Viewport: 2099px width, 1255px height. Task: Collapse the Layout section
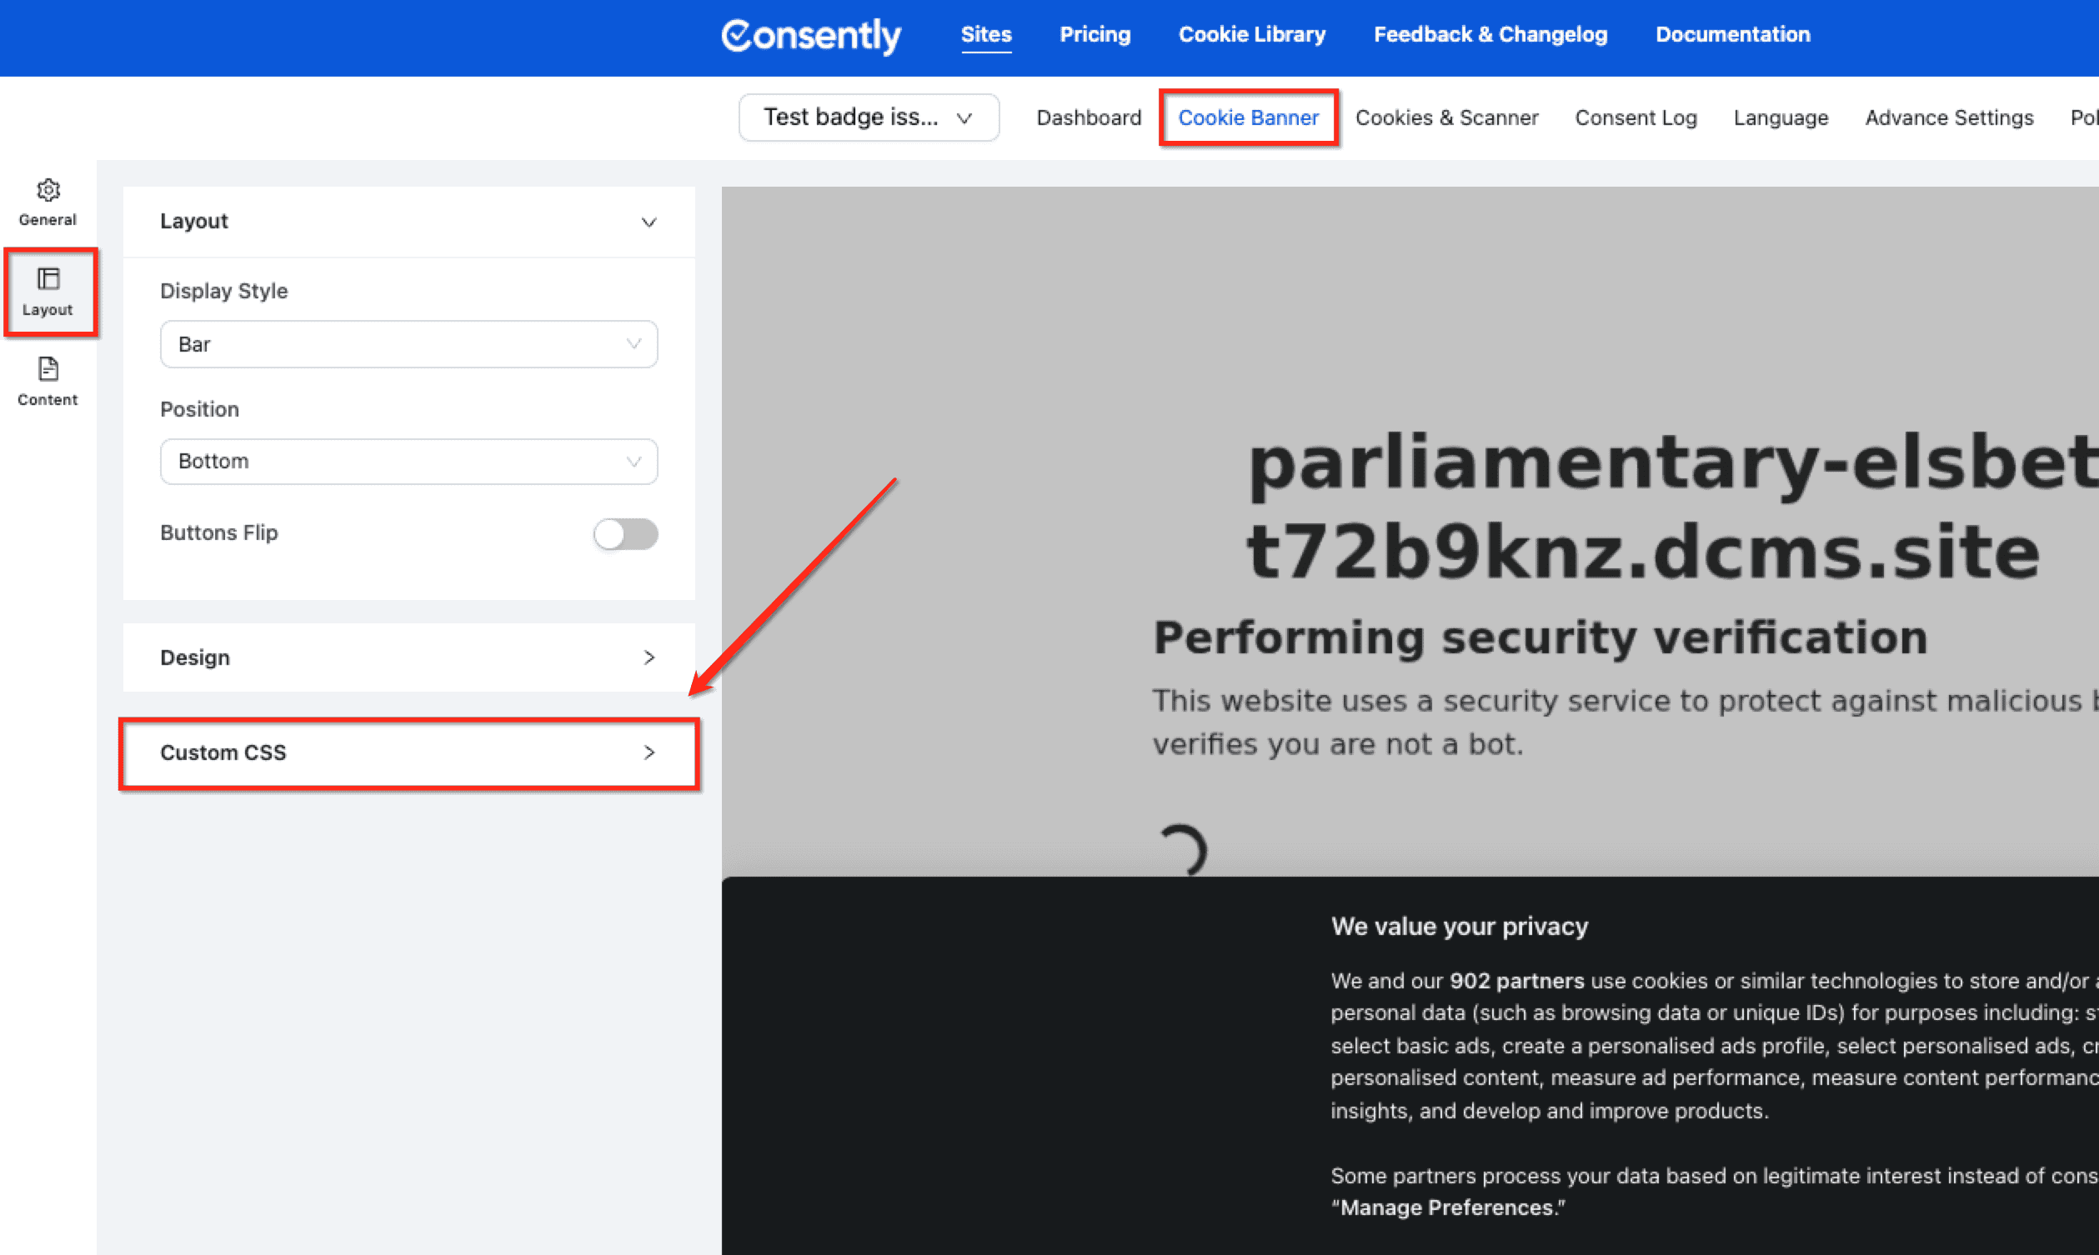point(648,222)
